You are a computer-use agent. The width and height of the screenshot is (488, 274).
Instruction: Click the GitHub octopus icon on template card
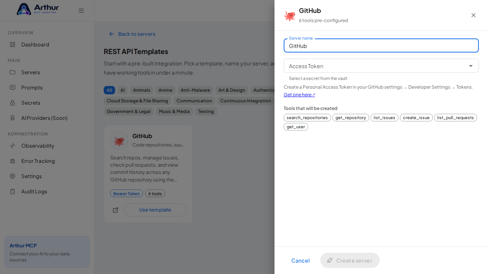(119, 140)
